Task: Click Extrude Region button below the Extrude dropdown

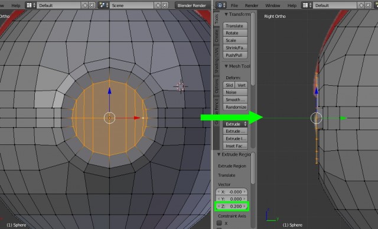Action: 235,131
